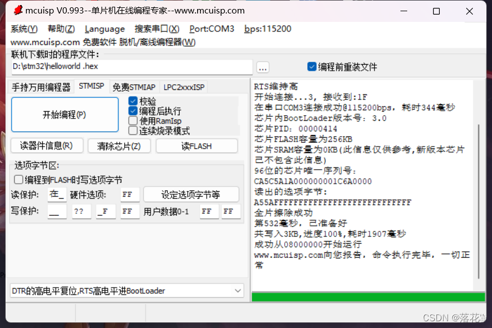The width and height of the screenshot is (492, 328).
Task: Click the 读FLASH read button
Action: (x=197, y=145)
